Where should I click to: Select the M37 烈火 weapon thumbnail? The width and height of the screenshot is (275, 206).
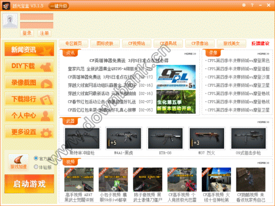point(207,138)
